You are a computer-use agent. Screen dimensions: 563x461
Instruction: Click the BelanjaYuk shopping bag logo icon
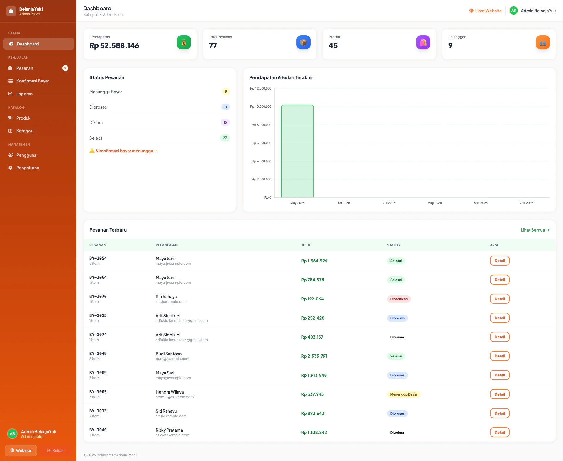pyautogui.click(x=11, y=11)
